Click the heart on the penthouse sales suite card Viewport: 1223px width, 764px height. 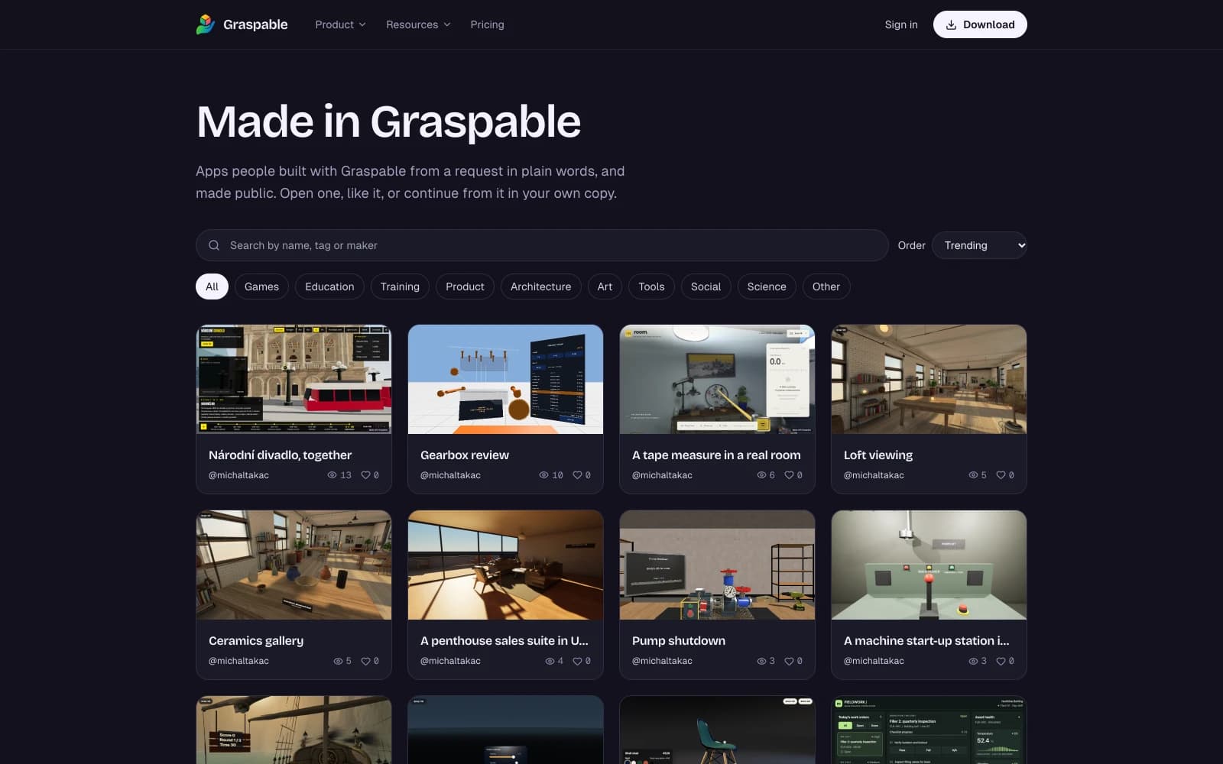pyautogui.click(x=577, y=661)
